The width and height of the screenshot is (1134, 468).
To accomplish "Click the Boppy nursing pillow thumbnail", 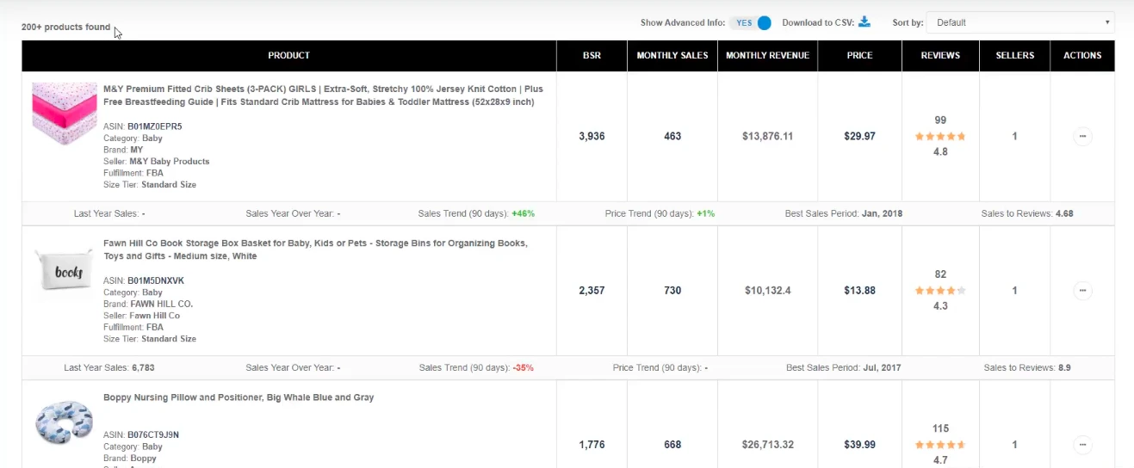I will click(64, 422).
